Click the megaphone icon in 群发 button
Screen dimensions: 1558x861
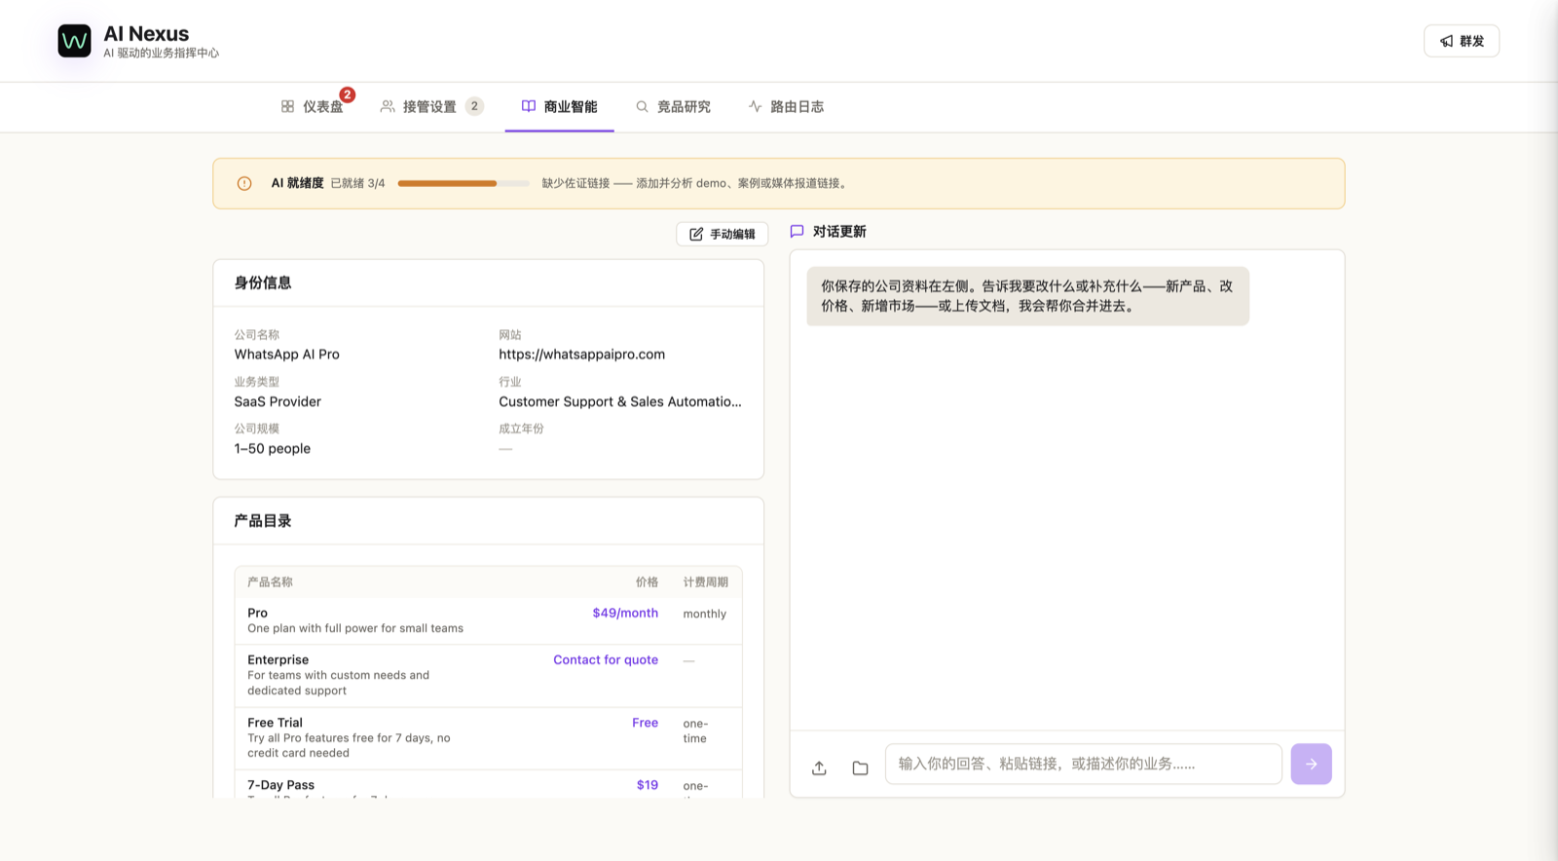pyautogui.click(x=1446, y=41)
